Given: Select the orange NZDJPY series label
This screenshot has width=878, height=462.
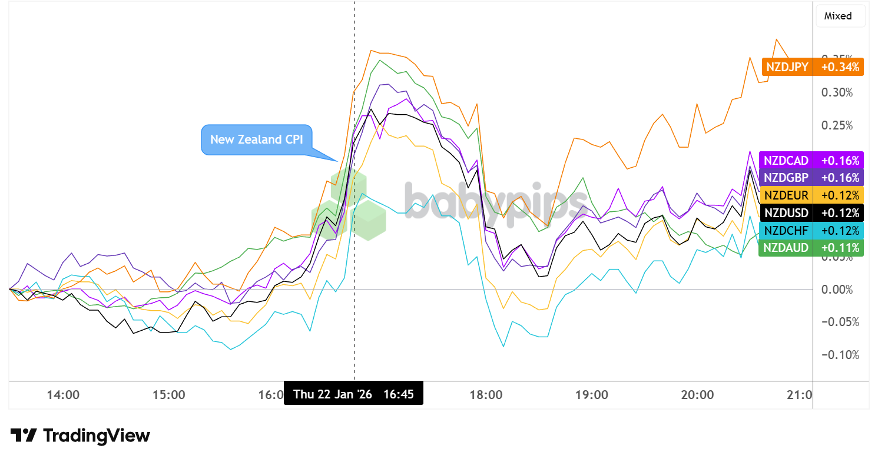Looking at the screenshot, I should point(787,67).
